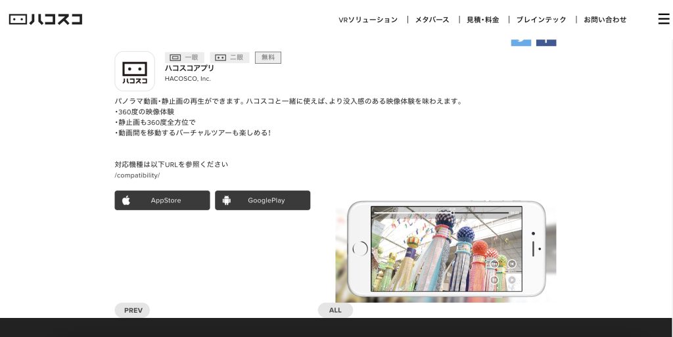The width and height of the screenshot is (673, 337).
Task: Download from the AppStore button
Action: (x=162, y=200)
